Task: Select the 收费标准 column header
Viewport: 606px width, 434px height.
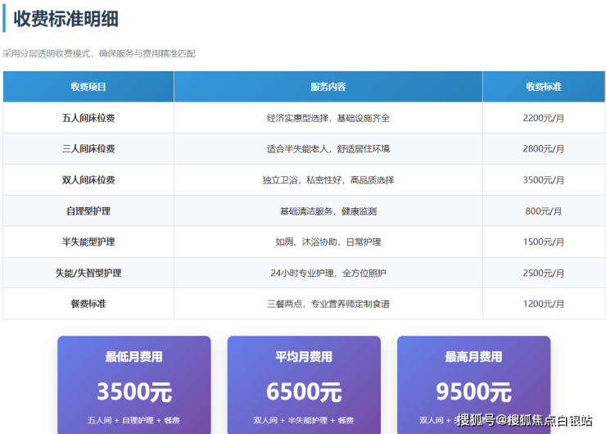Action: (x=544, y=87)
